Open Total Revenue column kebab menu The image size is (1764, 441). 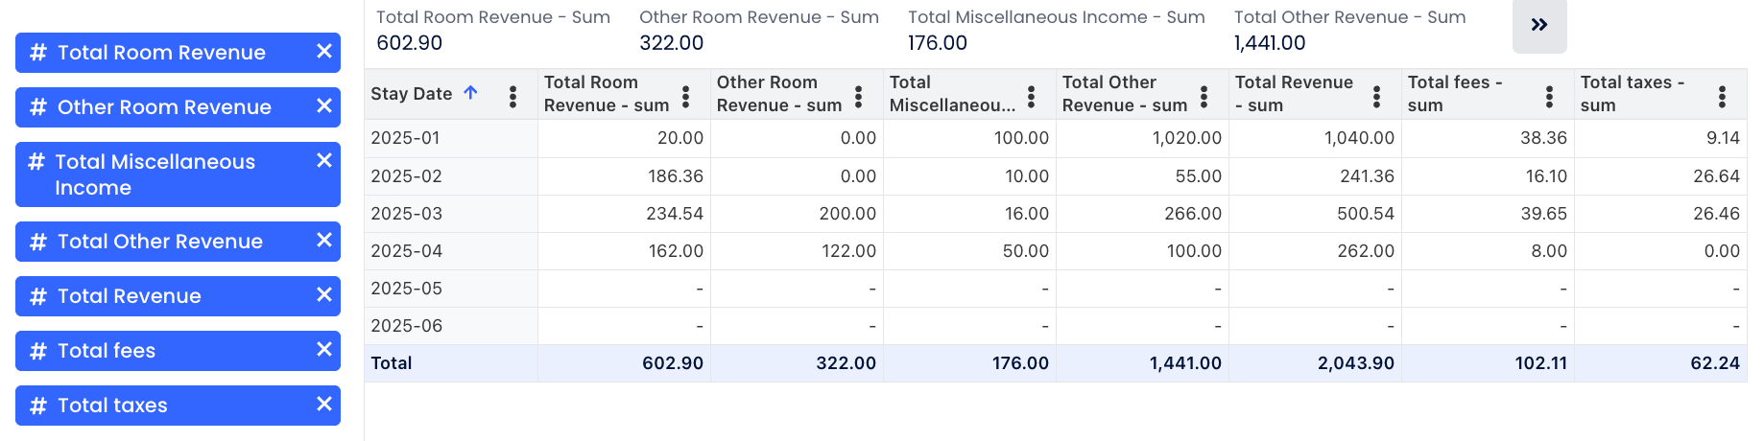[1377, 96]
